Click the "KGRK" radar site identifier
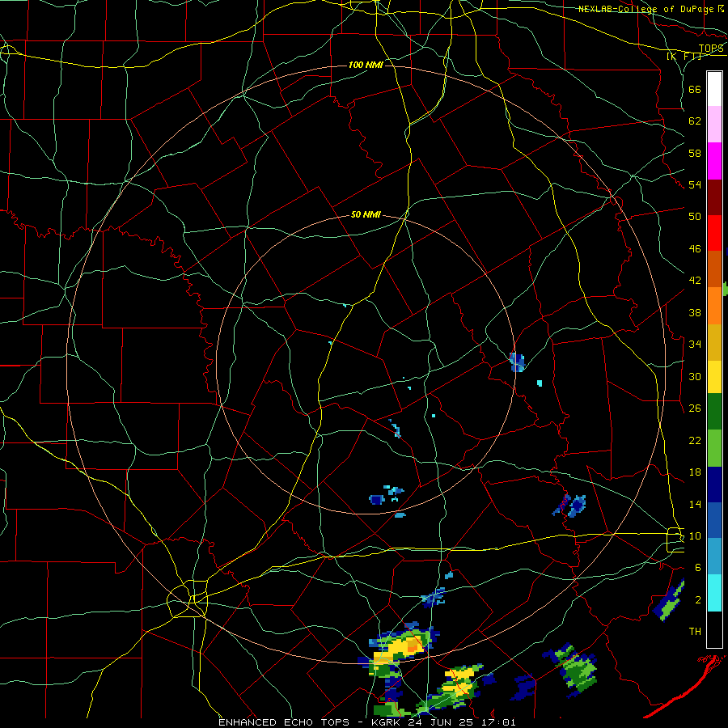Screen dimensions: 728x728 click(x=387, y=722)
